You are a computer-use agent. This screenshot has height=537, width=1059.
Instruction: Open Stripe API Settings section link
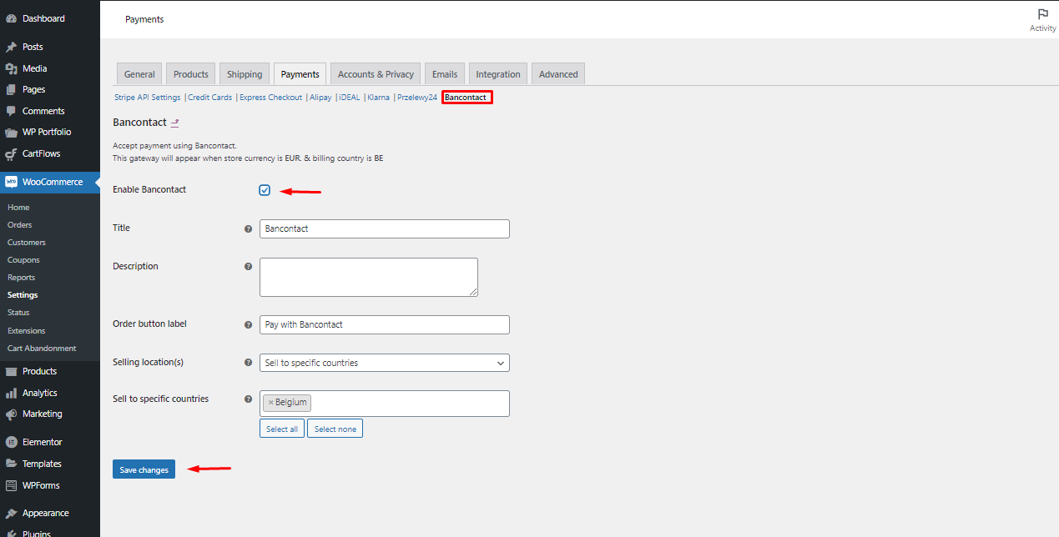click(x=147, y=98)
